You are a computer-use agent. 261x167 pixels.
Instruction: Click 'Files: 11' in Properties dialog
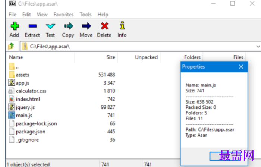[194, 119]
